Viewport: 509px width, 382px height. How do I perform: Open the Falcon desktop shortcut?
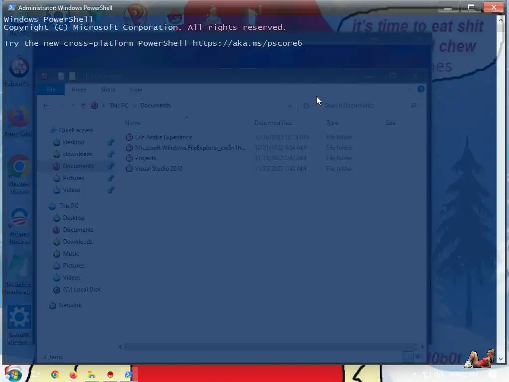[19, 67]
